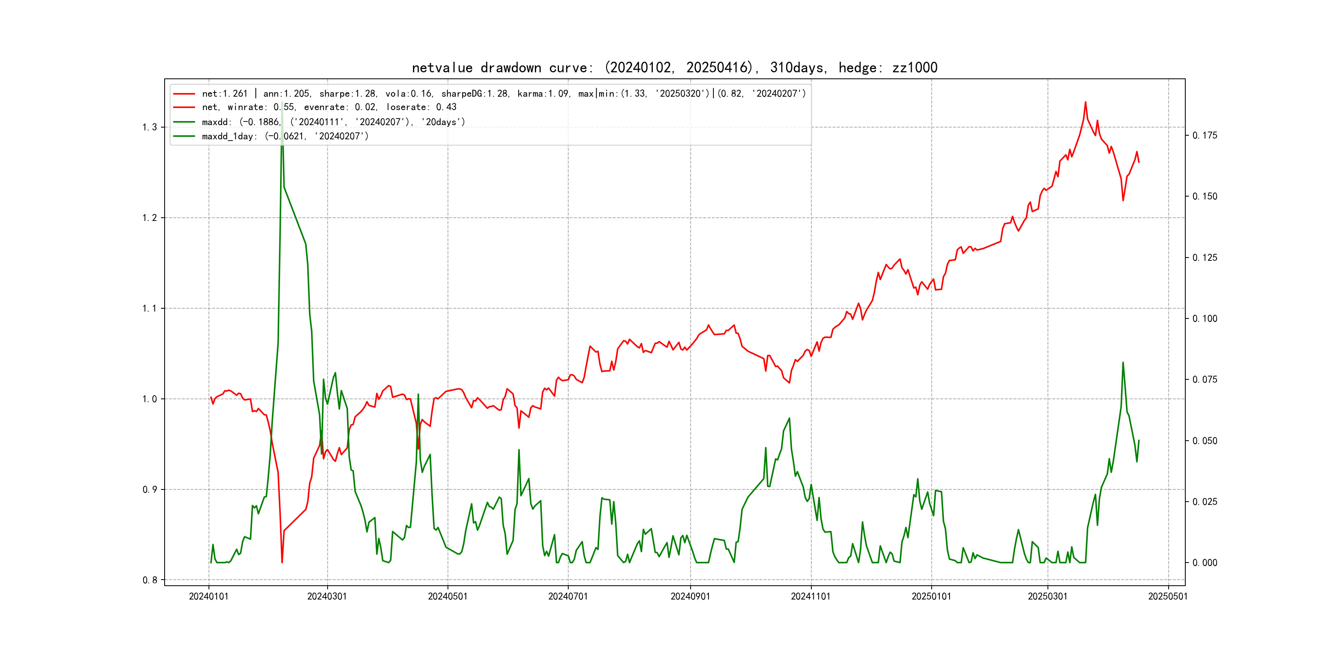This screenshot has width=1317, height=658.
Task: Click the right y-axis label 0.175
Action: [1204, 135]
